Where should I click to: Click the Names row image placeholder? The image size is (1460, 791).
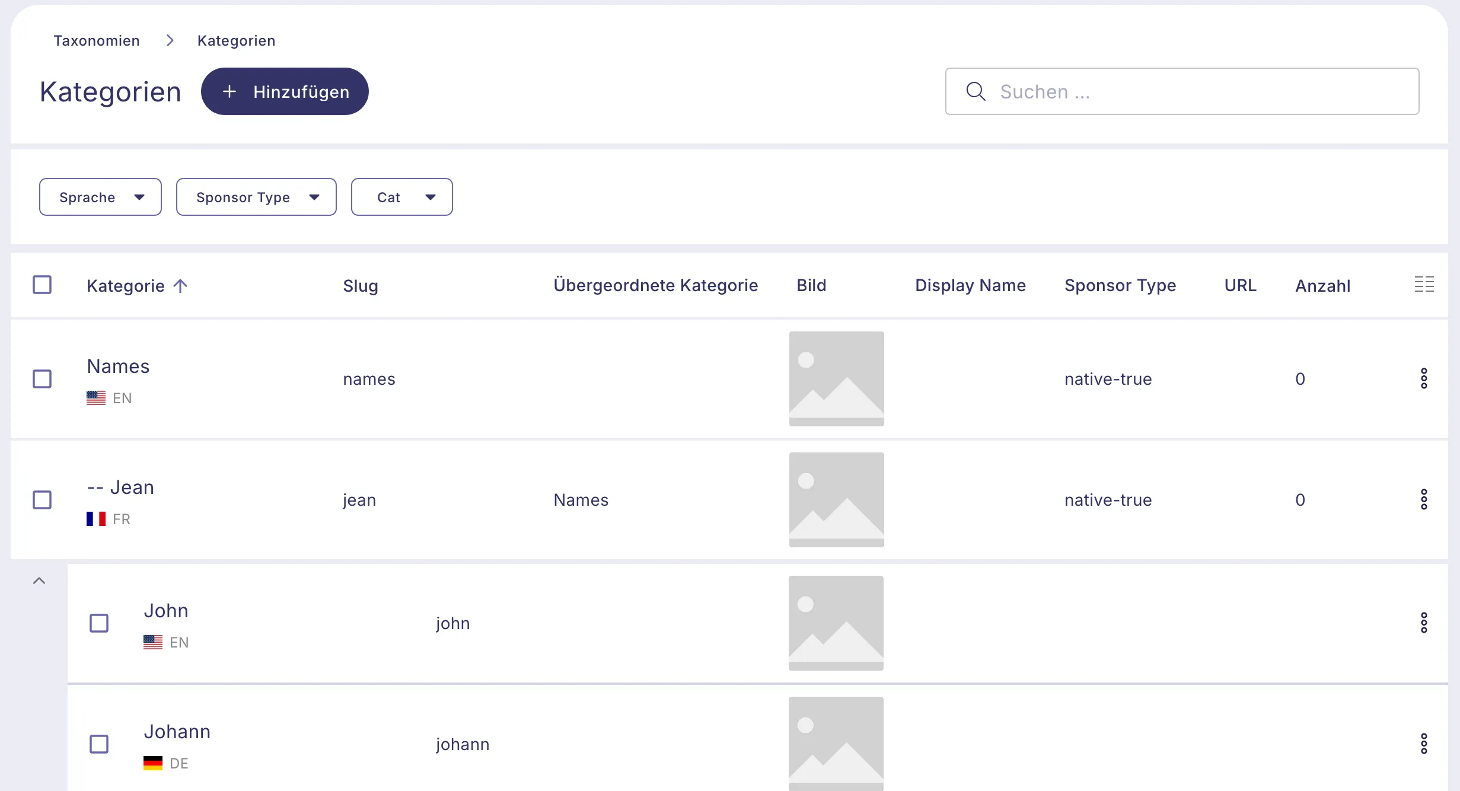coord(837,379)
